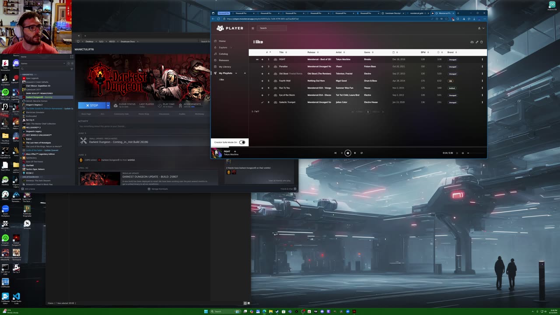Open Community Hub tab in Steam

coord(121,114)
